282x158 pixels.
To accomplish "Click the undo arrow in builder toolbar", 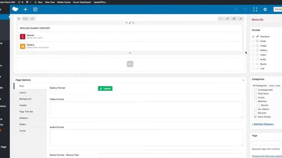I will pos(235,9).
